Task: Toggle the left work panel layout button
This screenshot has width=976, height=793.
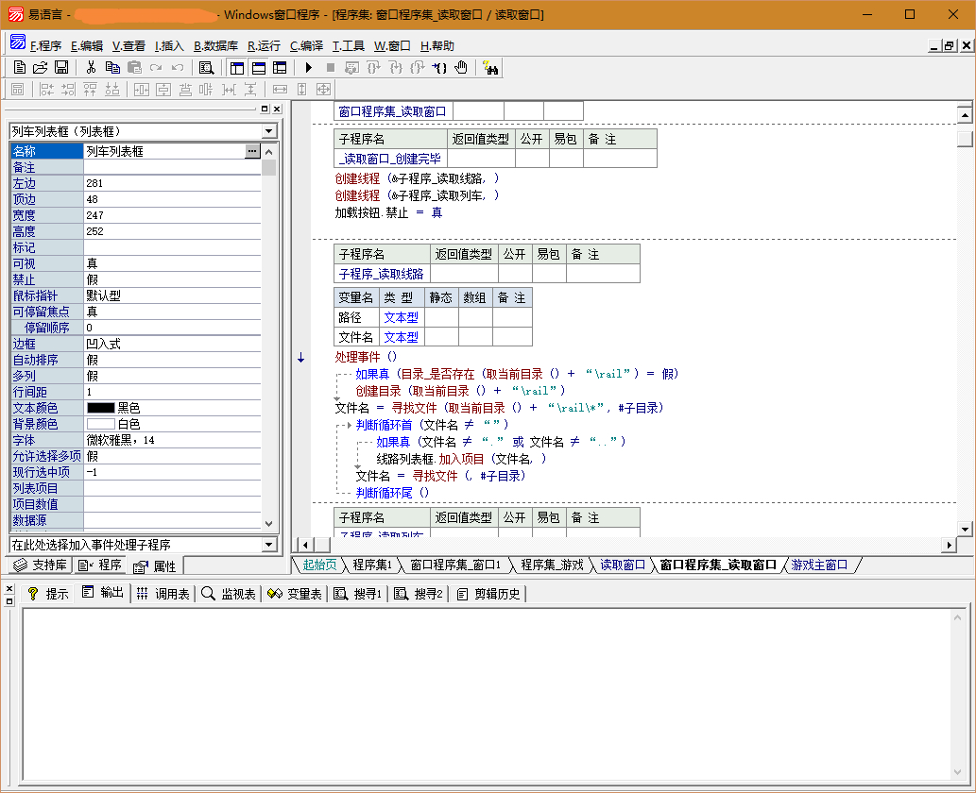Action: [x=236, y=67]
